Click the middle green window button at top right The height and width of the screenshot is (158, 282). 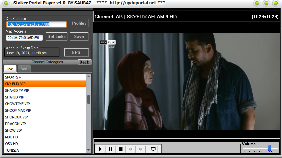click(x=266, y=3)
